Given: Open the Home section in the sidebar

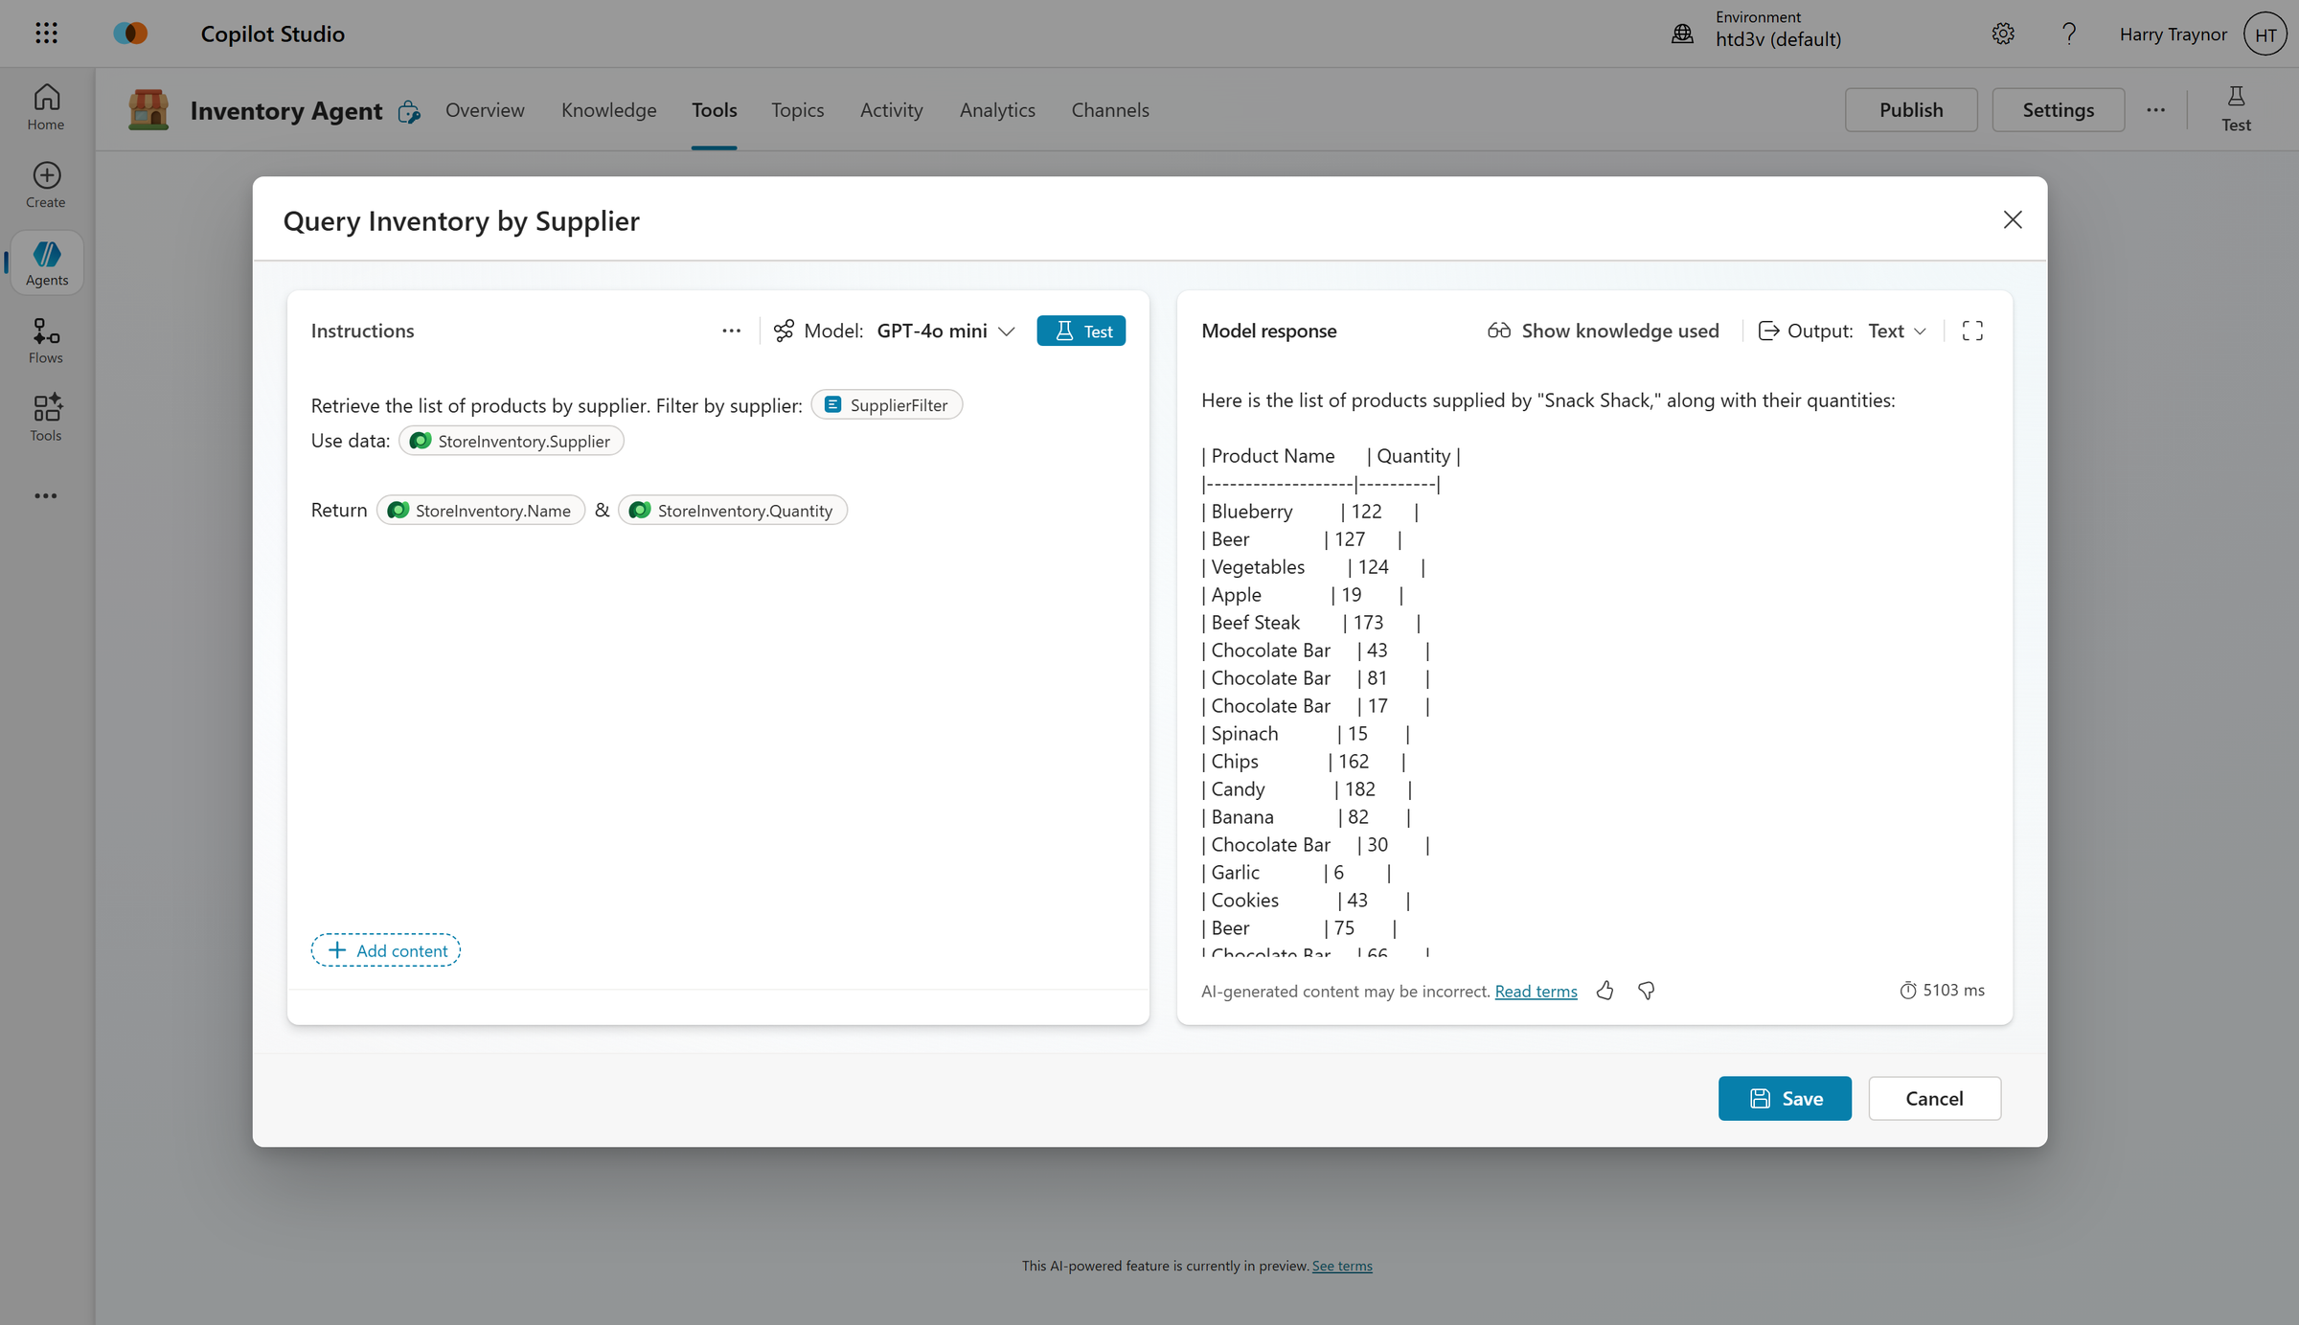Looking at the screenshot, I should click(x=45, y=107).
